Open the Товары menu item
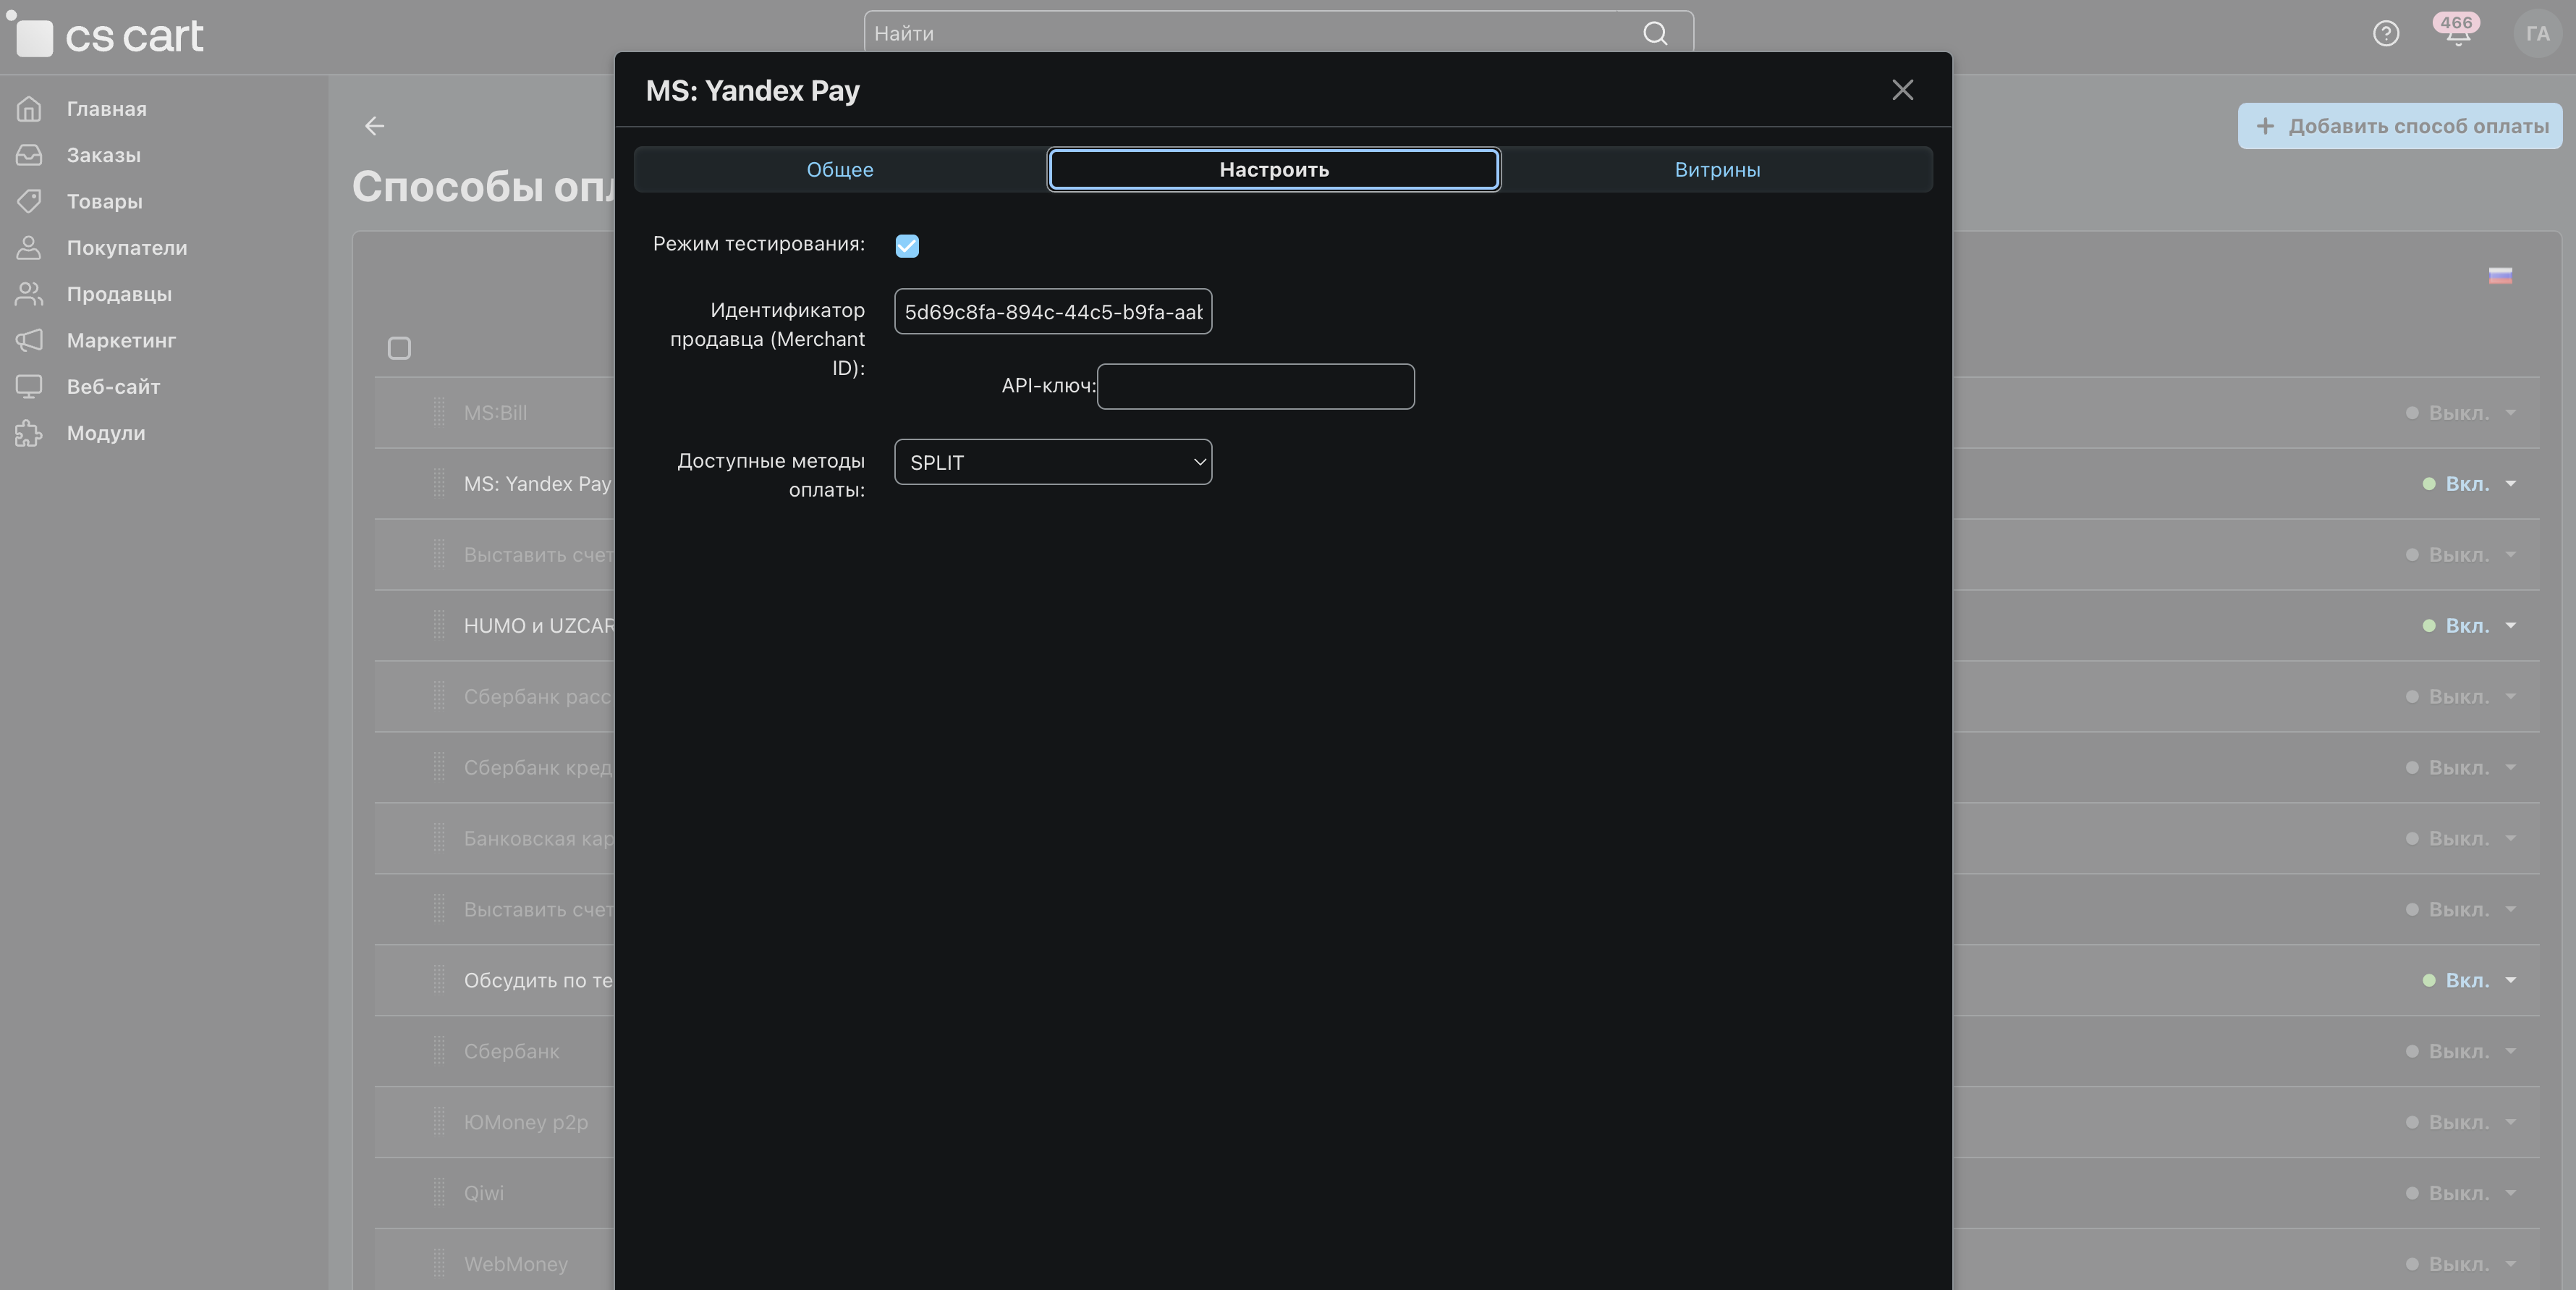This screenshot has height=1290, width=2576. pyautogui.click(x=104, y=201)
